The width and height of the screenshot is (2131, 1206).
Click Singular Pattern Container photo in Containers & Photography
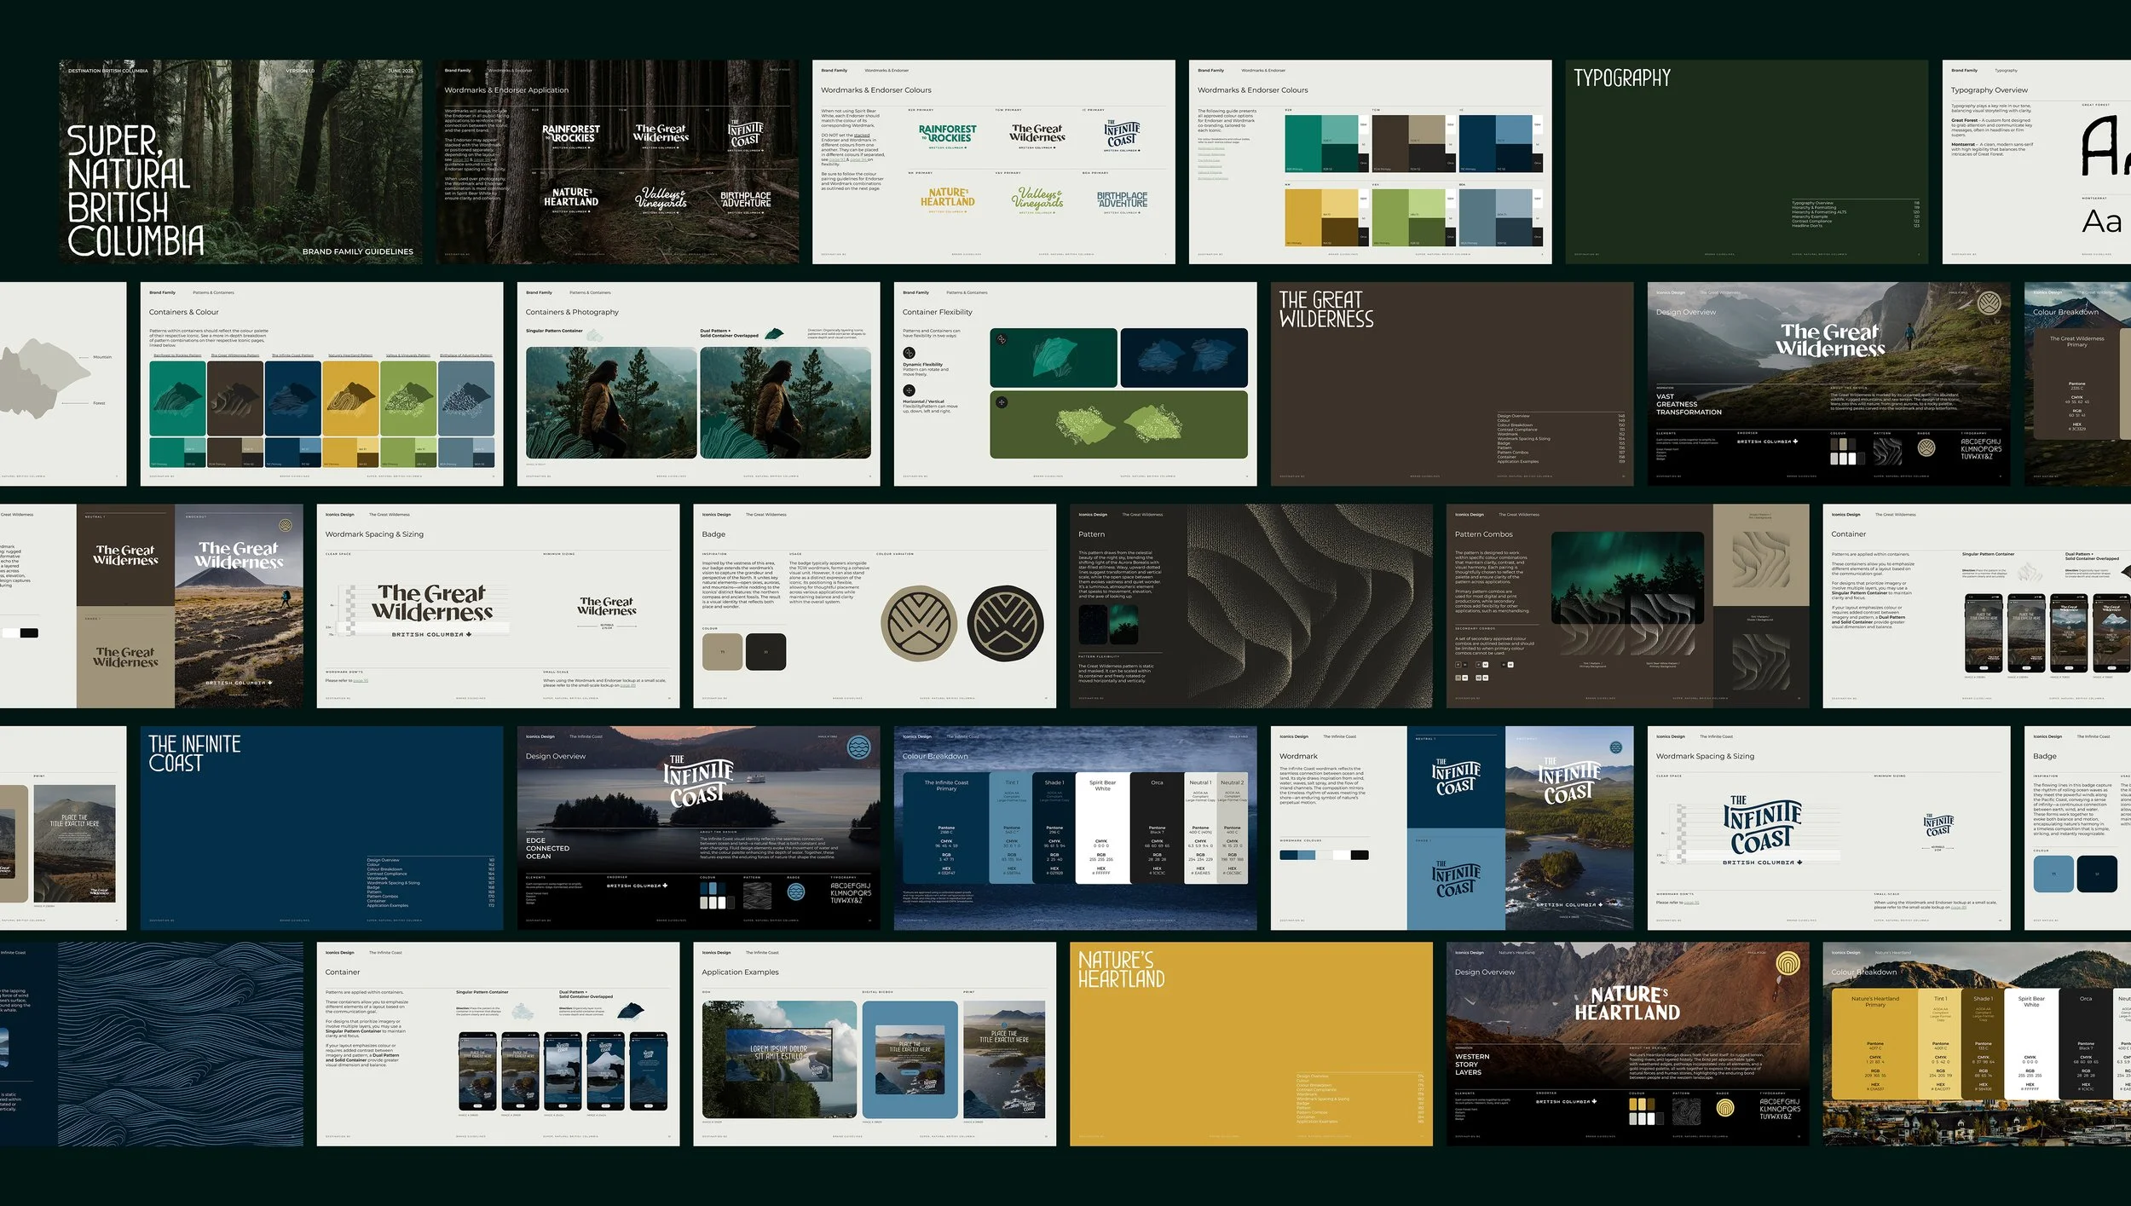click(x=611, y=403)
